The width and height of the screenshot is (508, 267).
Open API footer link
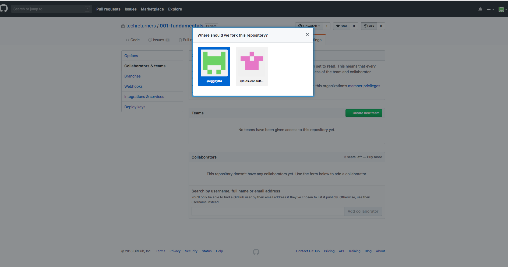point(341,251)
